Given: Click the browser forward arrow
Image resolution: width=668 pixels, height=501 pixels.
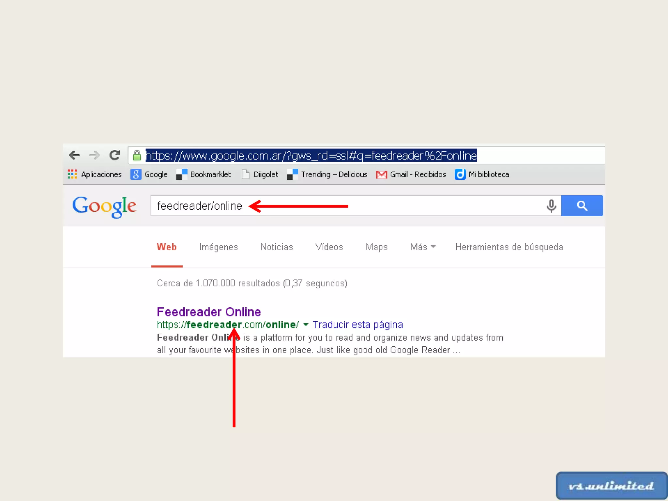Looking at the screenshot, I should point(95,155).
